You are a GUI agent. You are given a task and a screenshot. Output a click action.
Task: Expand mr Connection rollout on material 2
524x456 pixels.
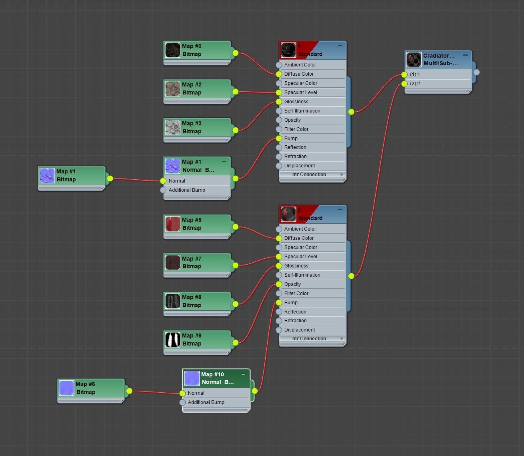click(342, 339)
